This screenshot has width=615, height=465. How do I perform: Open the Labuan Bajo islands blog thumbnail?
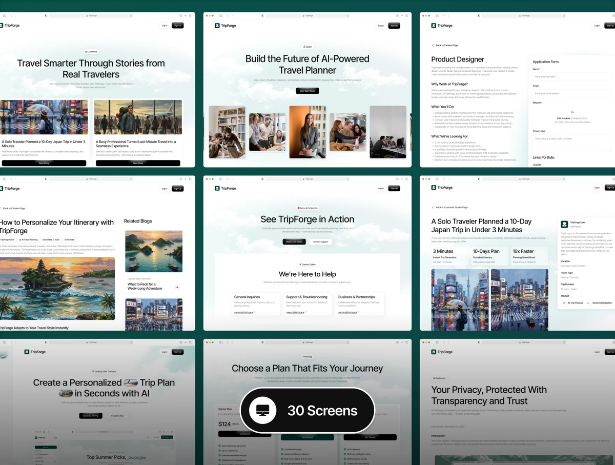point(154,251)
